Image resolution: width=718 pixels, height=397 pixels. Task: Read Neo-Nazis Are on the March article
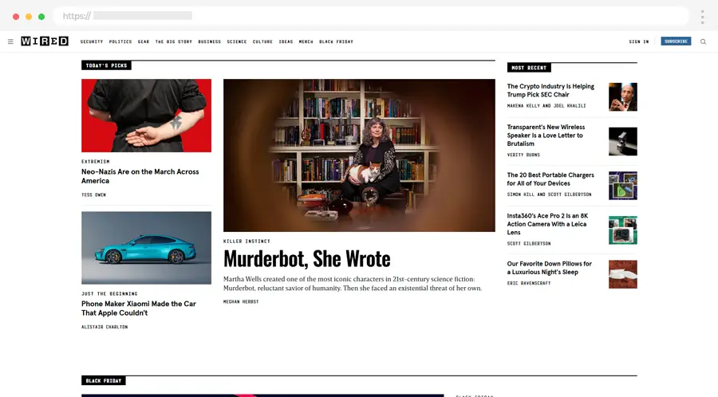(x=140, y=176)
